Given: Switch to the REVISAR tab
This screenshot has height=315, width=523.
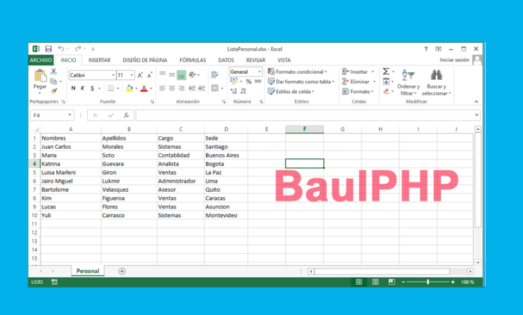Looking at the screenshot, I should click(255, 60).
